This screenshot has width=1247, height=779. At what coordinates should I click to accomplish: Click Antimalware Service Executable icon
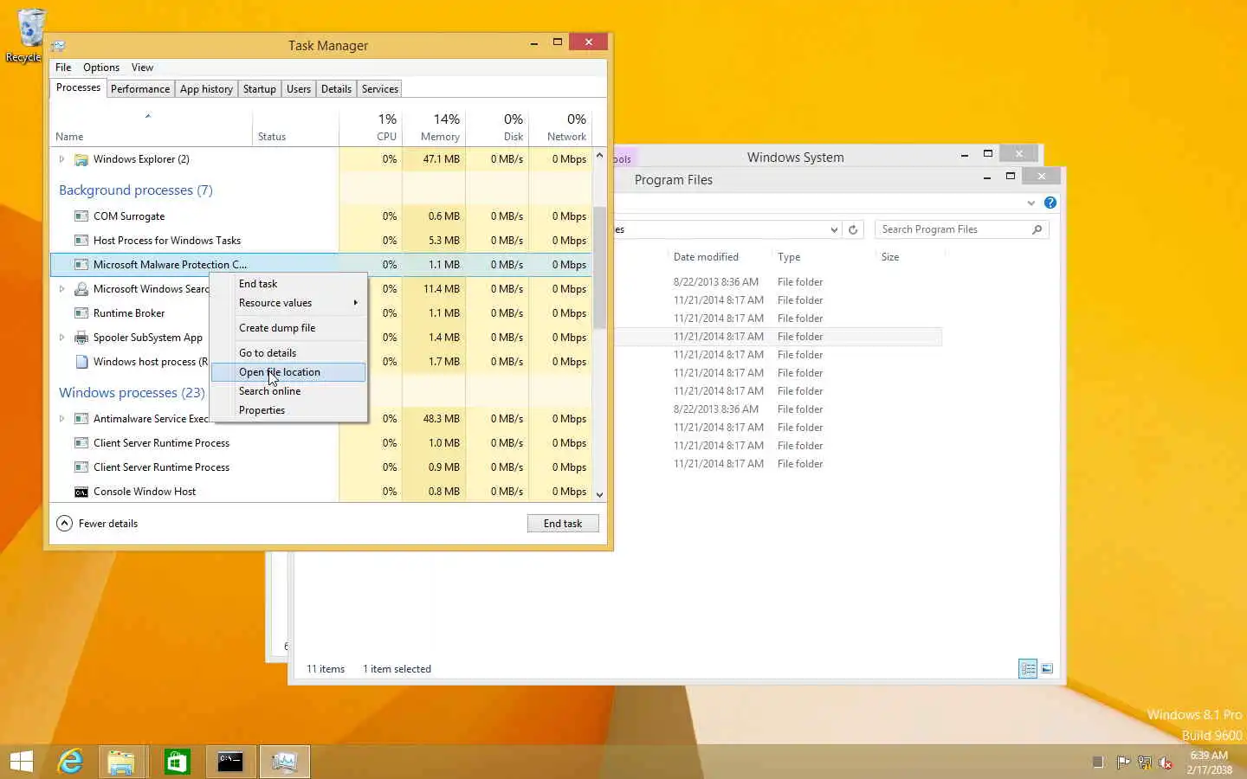click(81, 419)
